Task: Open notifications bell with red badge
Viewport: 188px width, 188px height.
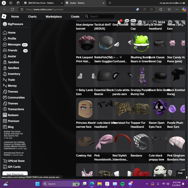Action: pyautogui.click(x=120, y=22)
